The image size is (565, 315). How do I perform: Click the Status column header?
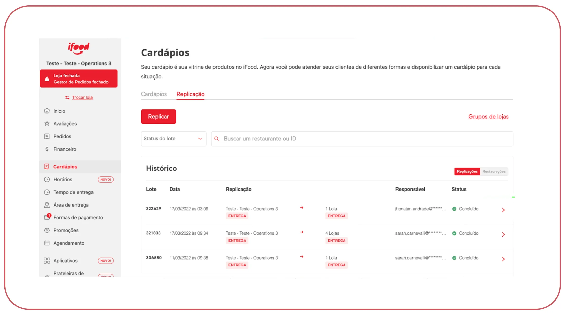459,189
